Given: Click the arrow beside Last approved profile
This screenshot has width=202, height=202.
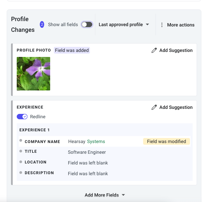Looking at the screenshot, I should click(x=147, y=24).
